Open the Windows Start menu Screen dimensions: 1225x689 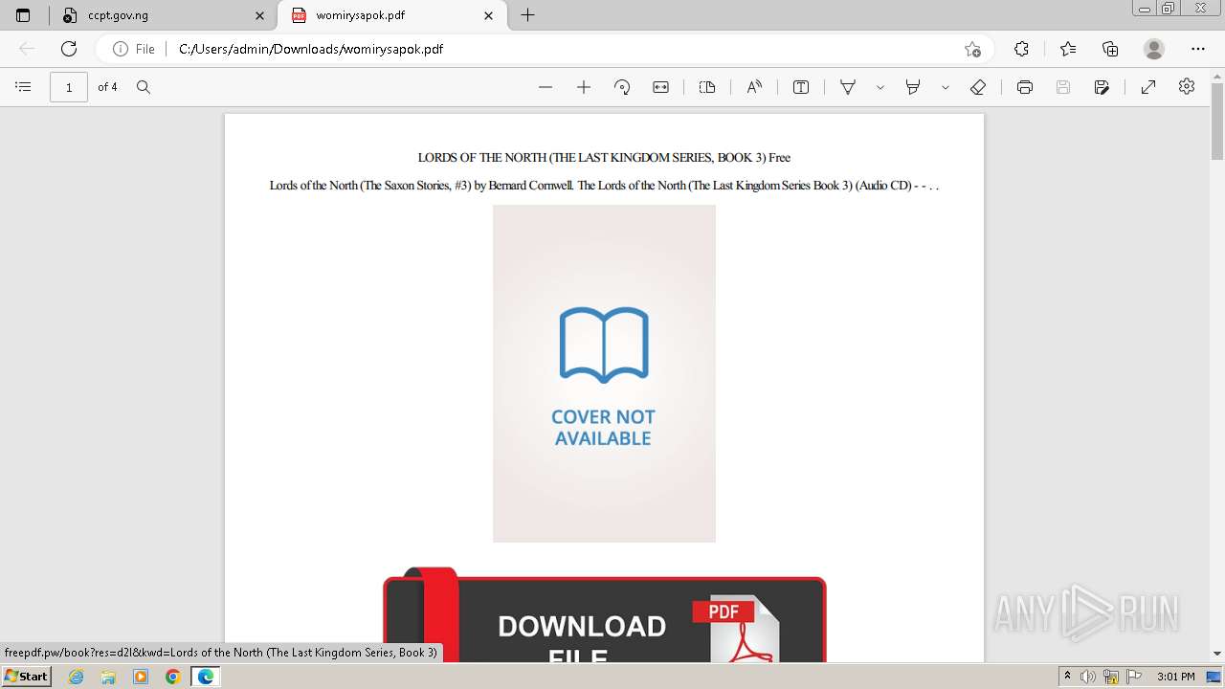pyautogui.click(x=26, y=677)
